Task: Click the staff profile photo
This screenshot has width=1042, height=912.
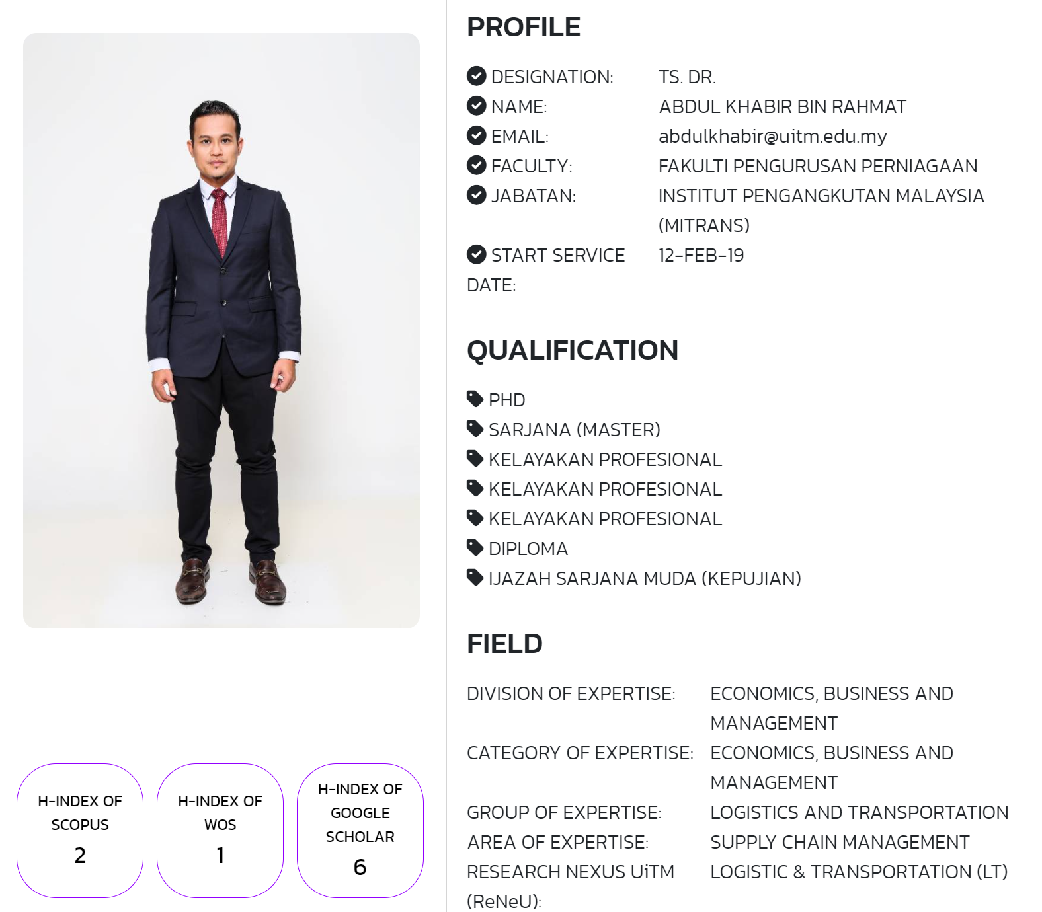Action: coord(221,330)
